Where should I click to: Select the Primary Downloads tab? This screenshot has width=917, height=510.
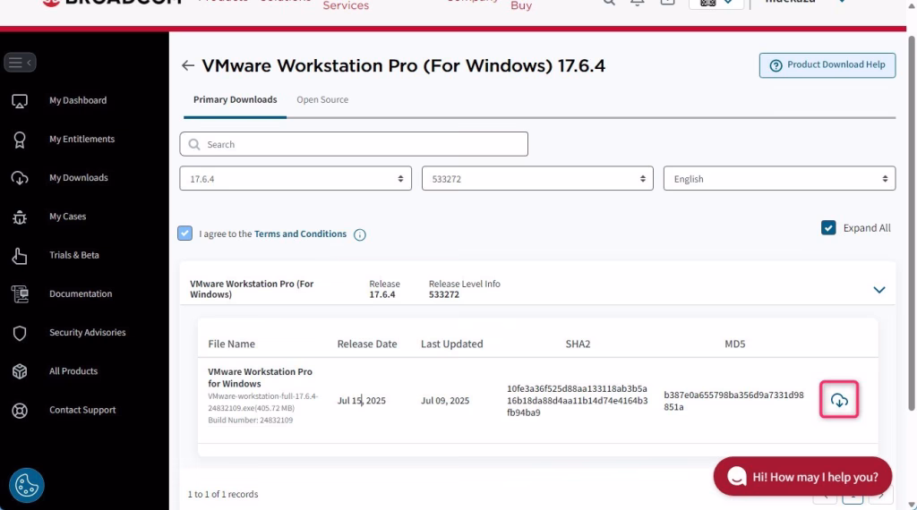[x=235, y=100]
